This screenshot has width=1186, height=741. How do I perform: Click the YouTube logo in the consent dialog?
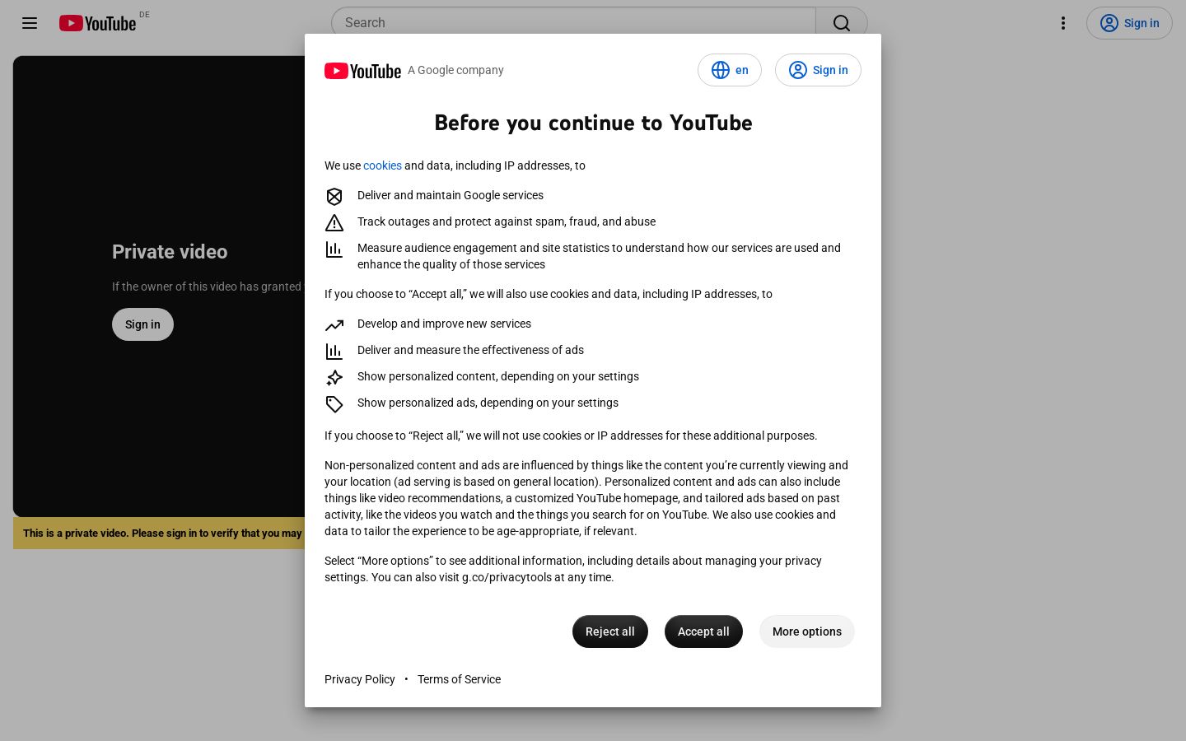coord(362,71)
